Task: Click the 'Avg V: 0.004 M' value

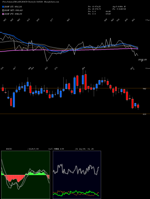Action: click(119, 7)
